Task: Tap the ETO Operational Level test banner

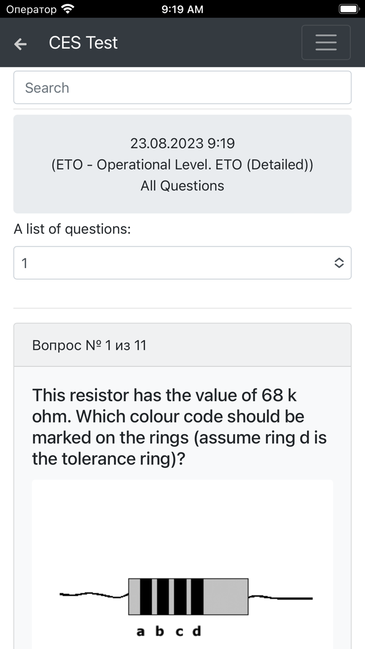Action: tap(182, 164)
